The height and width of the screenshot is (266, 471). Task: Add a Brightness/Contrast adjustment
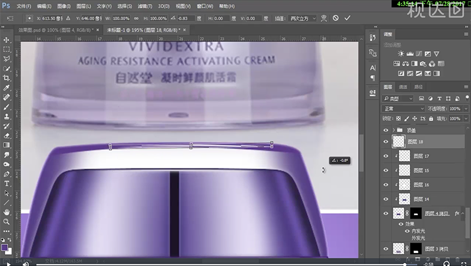[x=401, y=54]
